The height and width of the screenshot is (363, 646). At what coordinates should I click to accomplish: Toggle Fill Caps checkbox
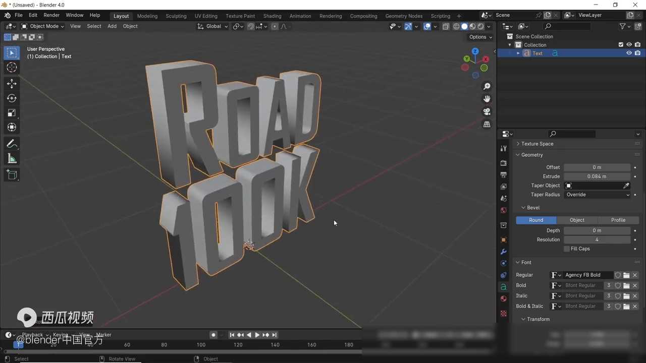[567, 249]
